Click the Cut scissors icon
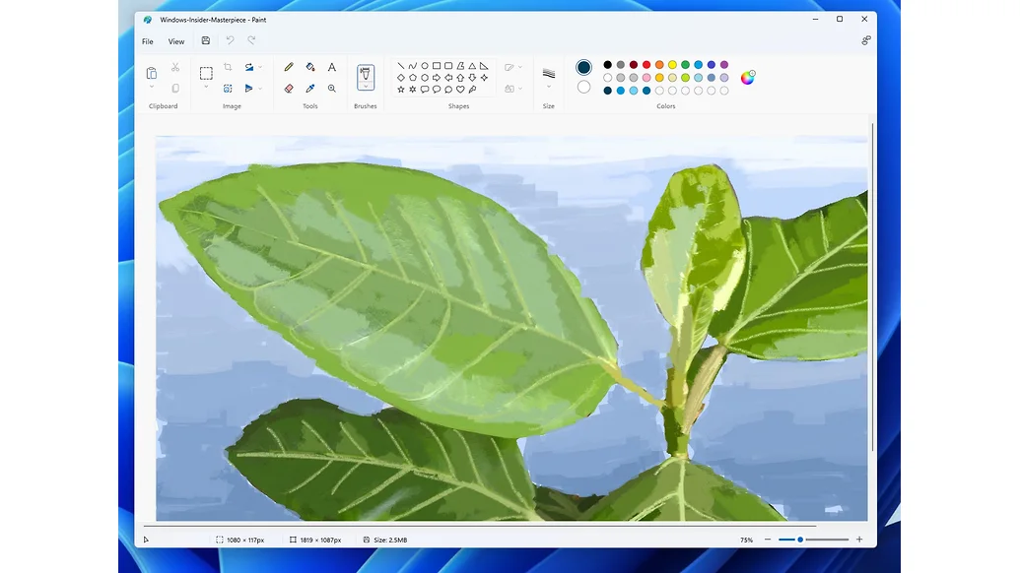Viewport: 1020px width, 573px height. (175, 67)
